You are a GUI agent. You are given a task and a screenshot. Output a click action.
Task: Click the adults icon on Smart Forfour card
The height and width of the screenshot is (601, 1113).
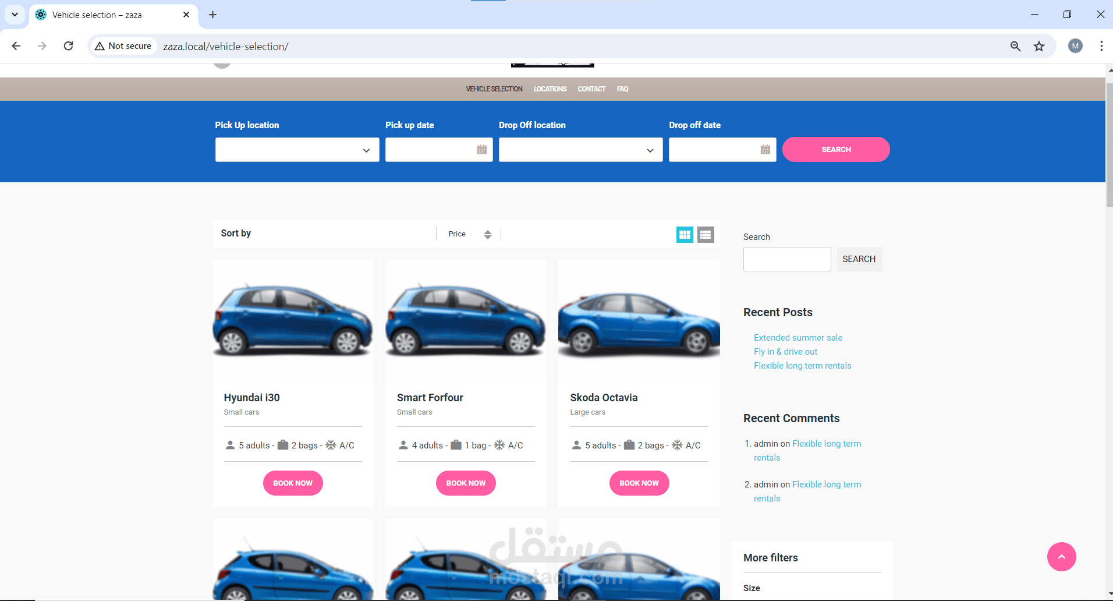403,445
